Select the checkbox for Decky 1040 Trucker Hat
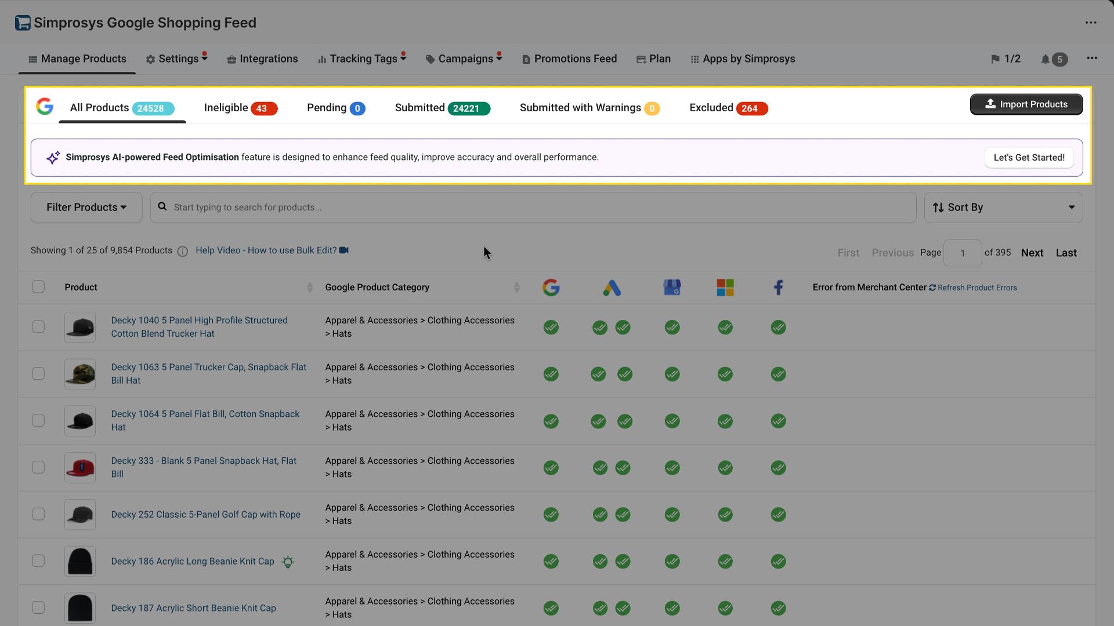The height and width of the screenshot is (626, 1114). point(38,326)
